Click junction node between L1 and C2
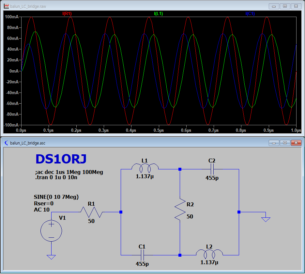Image resolution: width=305 pixels, height=274 pixels. point(180,169)
